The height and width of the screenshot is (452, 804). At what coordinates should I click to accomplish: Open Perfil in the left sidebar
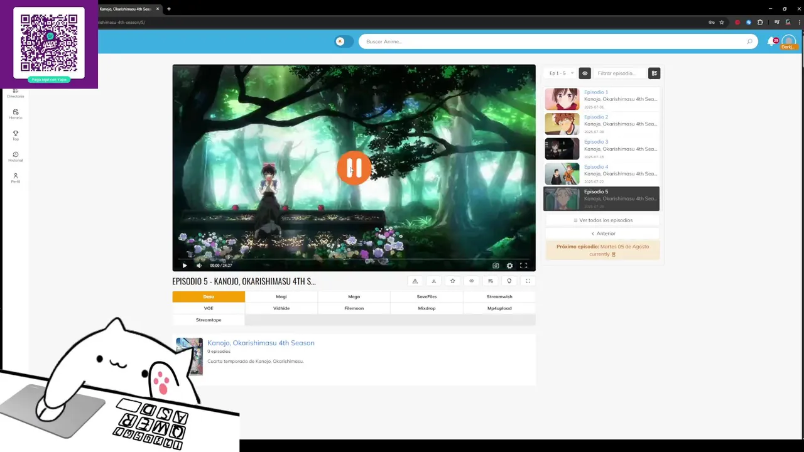pos(16,178)
